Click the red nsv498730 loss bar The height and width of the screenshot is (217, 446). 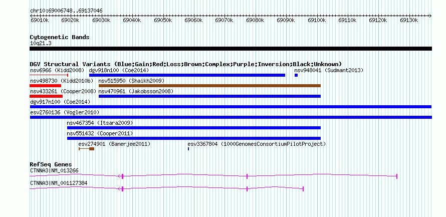tap(46, 86)
